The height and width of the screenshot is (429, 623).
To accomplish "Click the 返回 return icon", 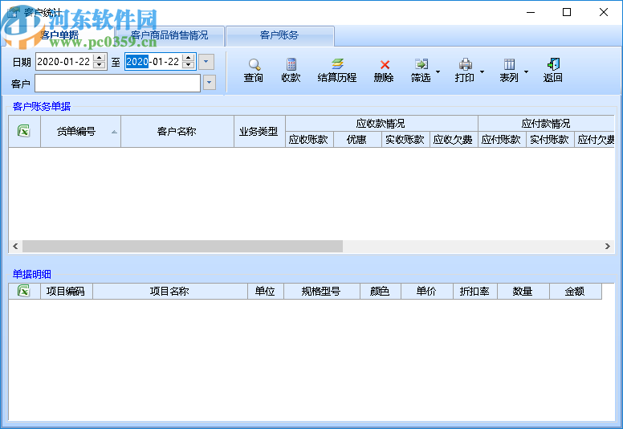I will click(x=553, y=64).
